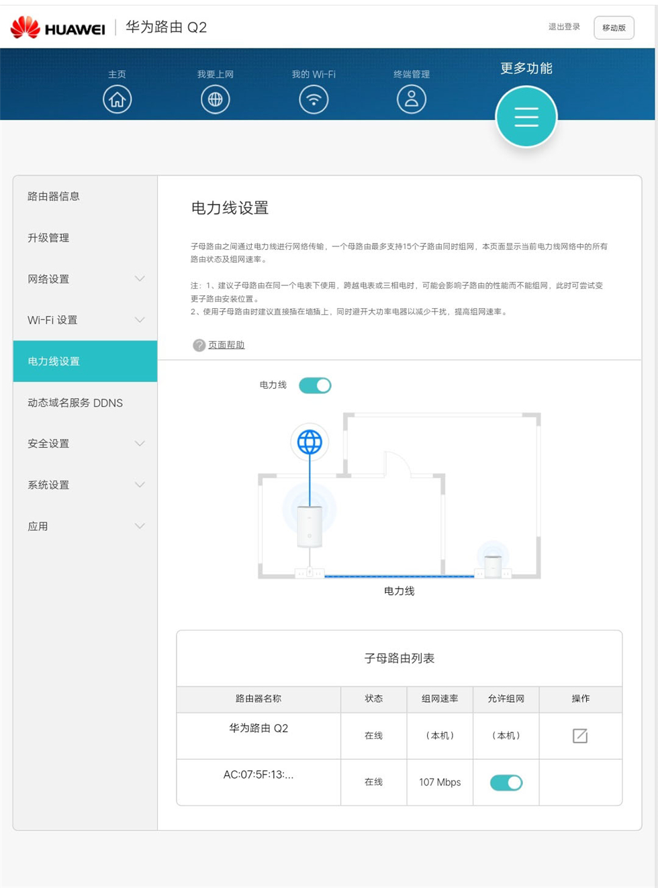This screenshot has width=658, height=888.
Task: Edit 华为路由 Q2 with the pencil icon
Action: click(x=579, y=735)
